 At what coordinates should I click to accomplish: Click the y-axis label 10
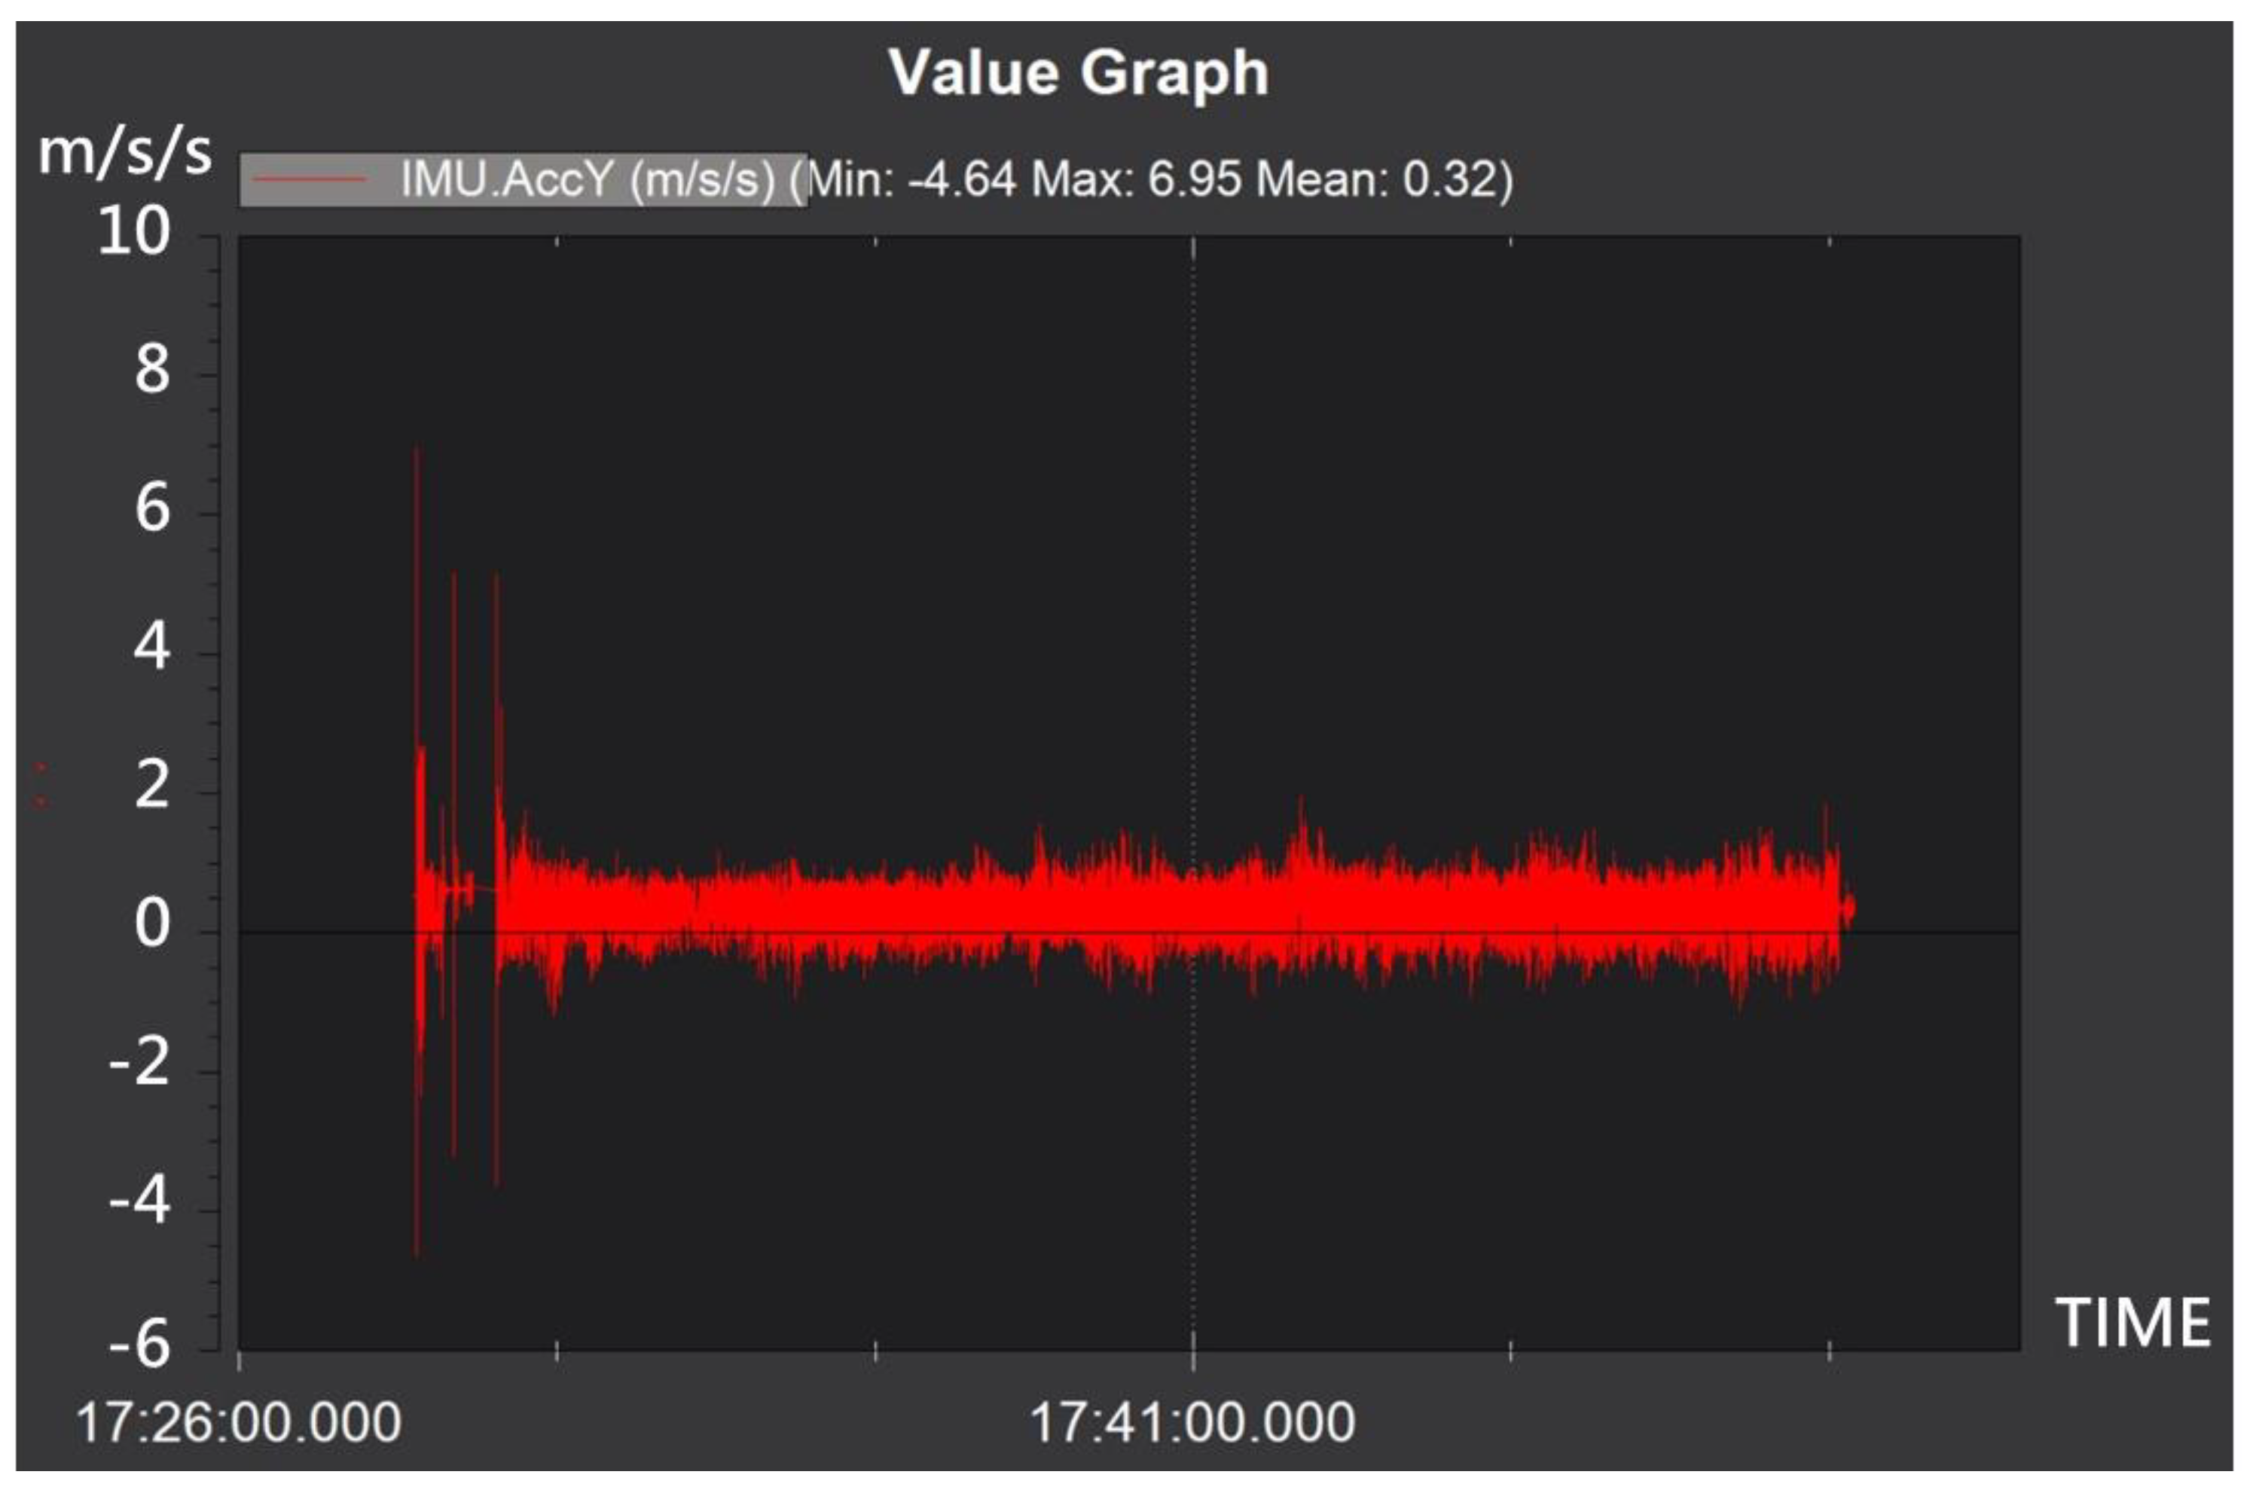(133, 232)
